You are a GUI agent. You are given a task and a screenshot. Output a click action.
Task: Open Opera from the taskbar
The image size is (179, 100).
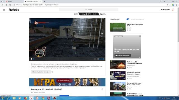[x=49, y=98]
